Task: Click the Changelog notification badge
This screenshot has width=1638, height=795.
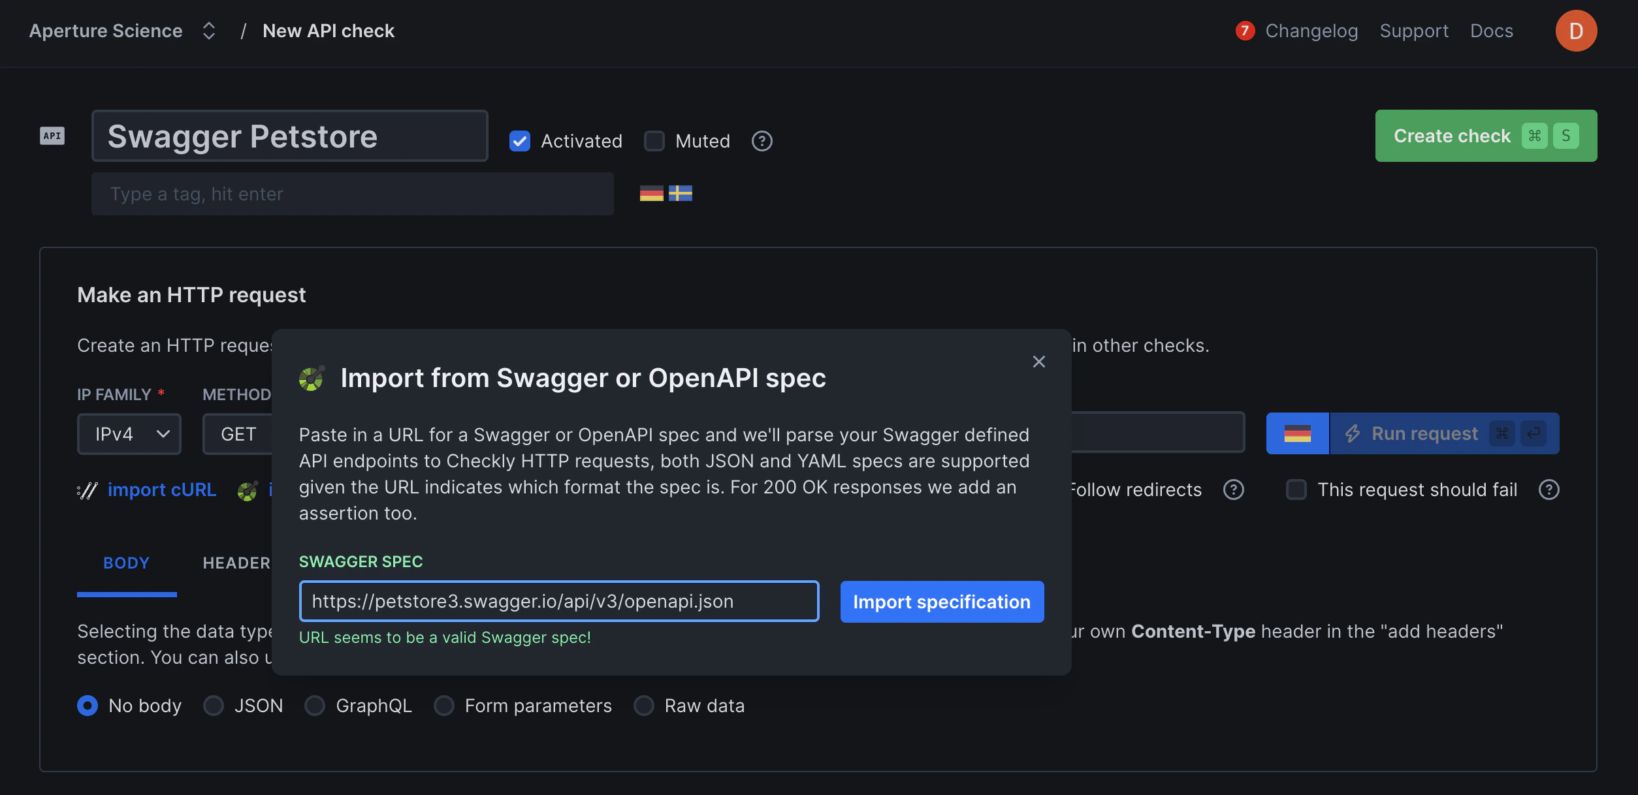Action: (x=1245, y=30)
